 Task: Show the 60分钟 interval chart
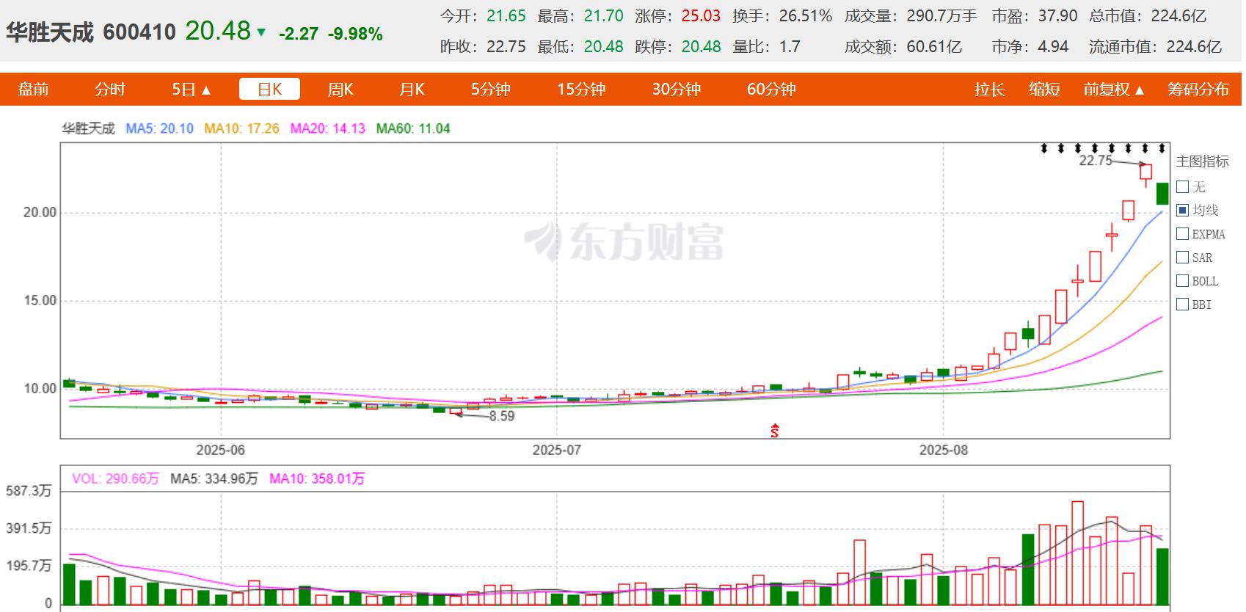coord(771,90)
